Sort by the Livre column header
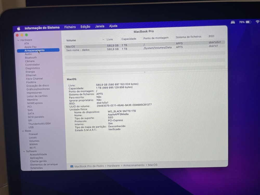Image resolution: width=260 pixels, height=195 pixels. [110, 40]
